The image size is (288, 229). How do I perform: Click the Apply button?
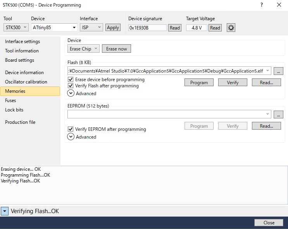[113, 28]
